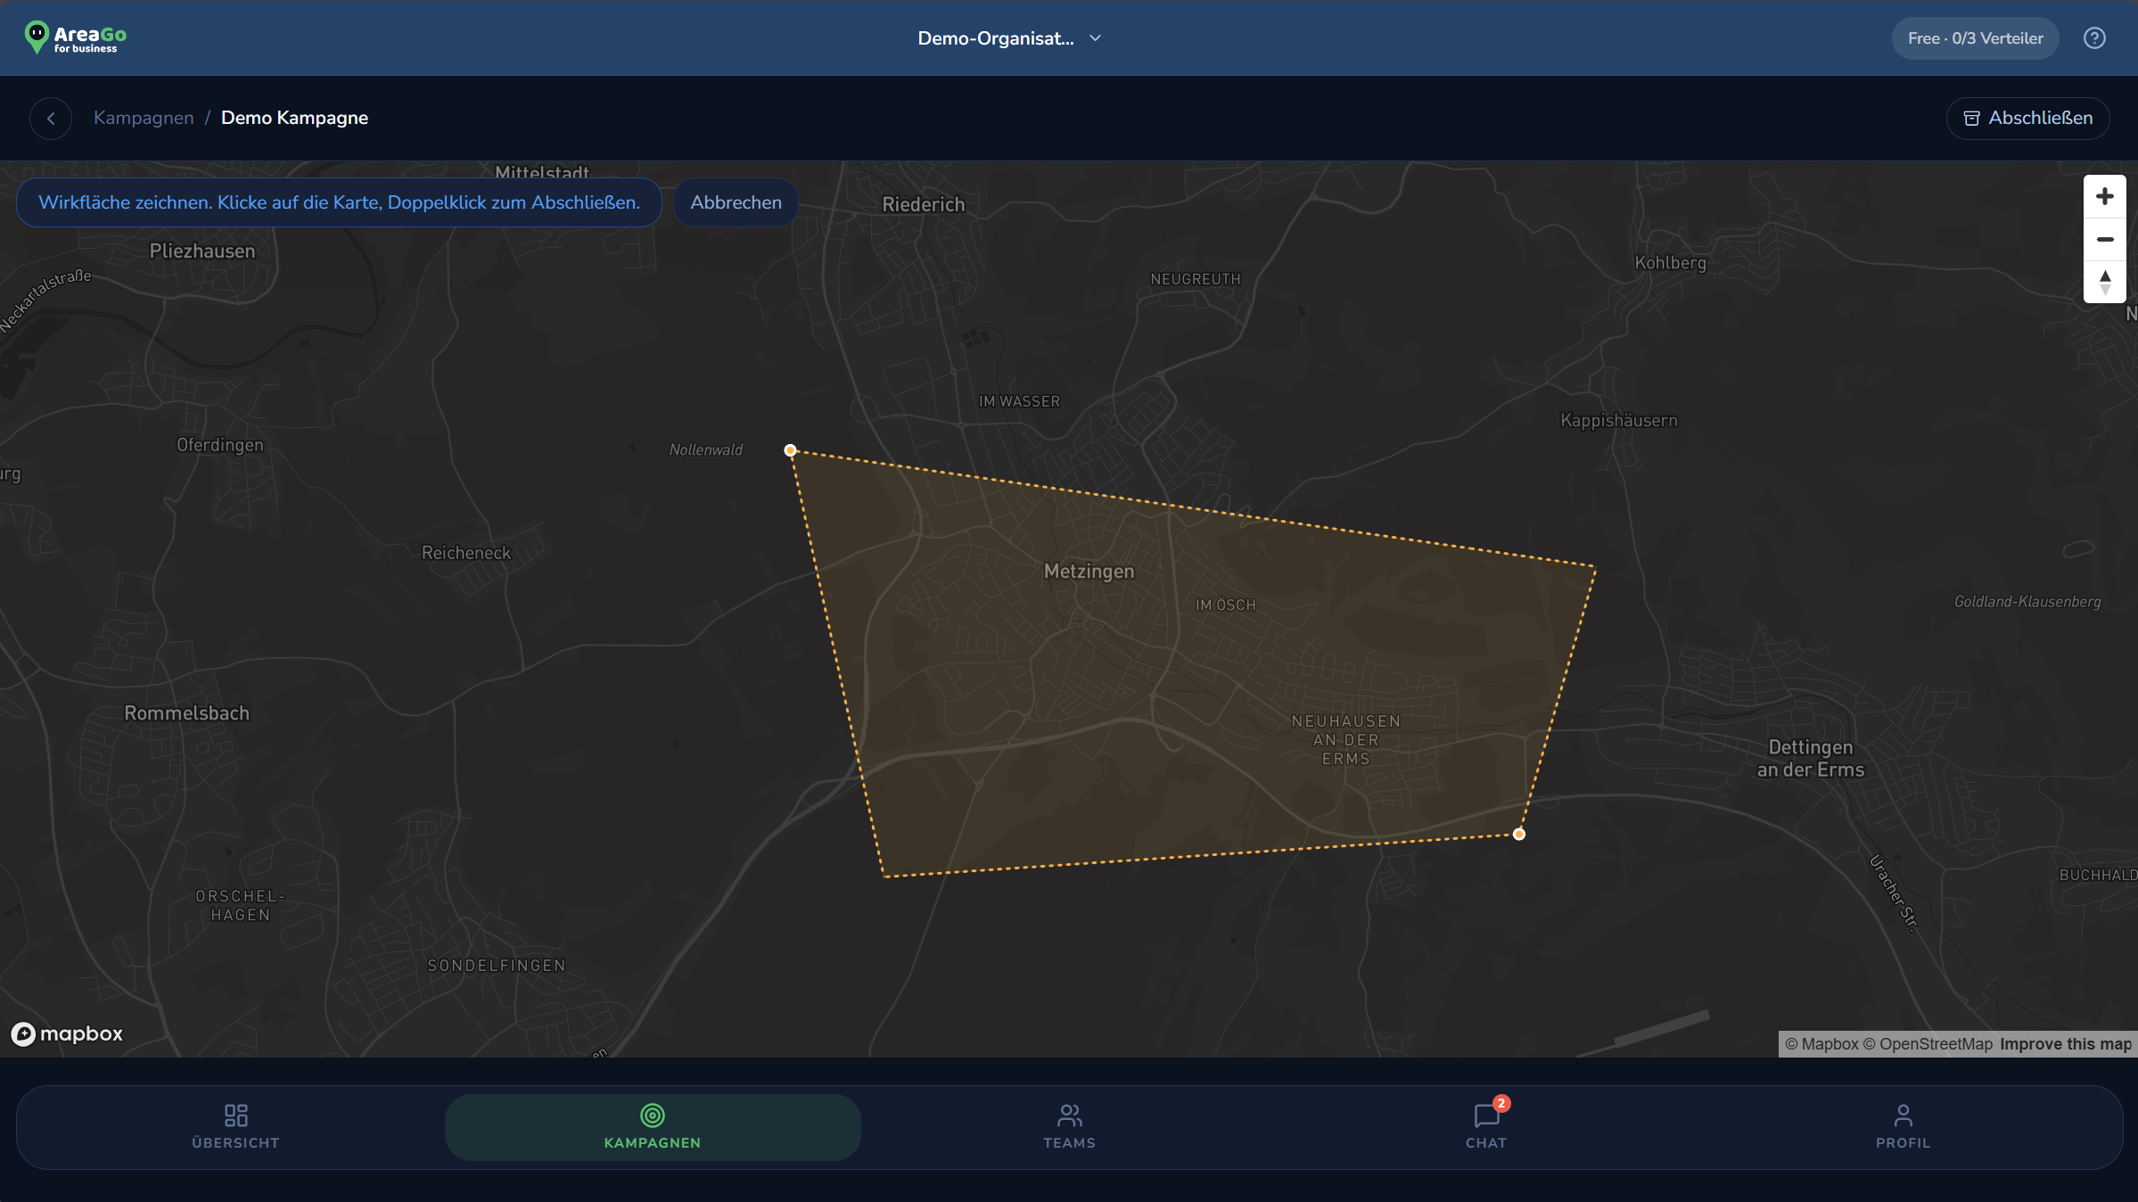Click the Rommelsbach map label
Image resolution: width=2138 pixels, height=1202 pixels.
(x=186, y=713)
